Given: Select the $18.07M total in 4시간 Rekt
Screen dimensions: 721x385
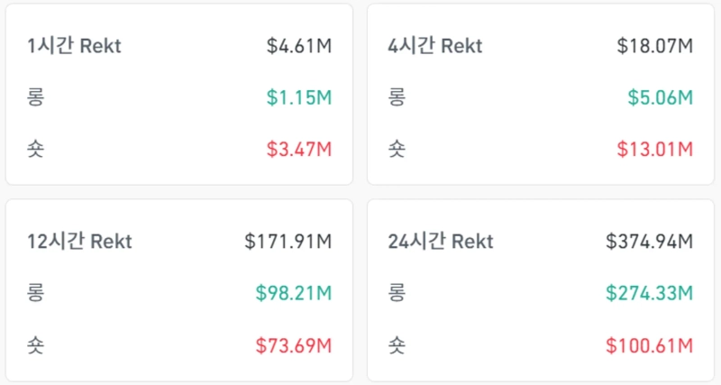Looking at the screenshot, I should [x=654, y=46].
